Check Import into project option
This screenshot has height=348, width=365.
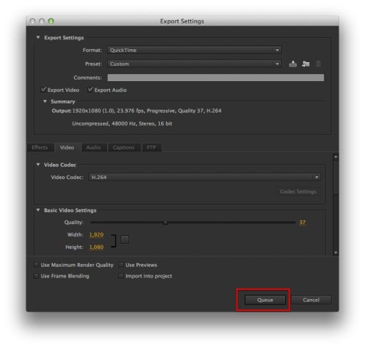[121, 276]
